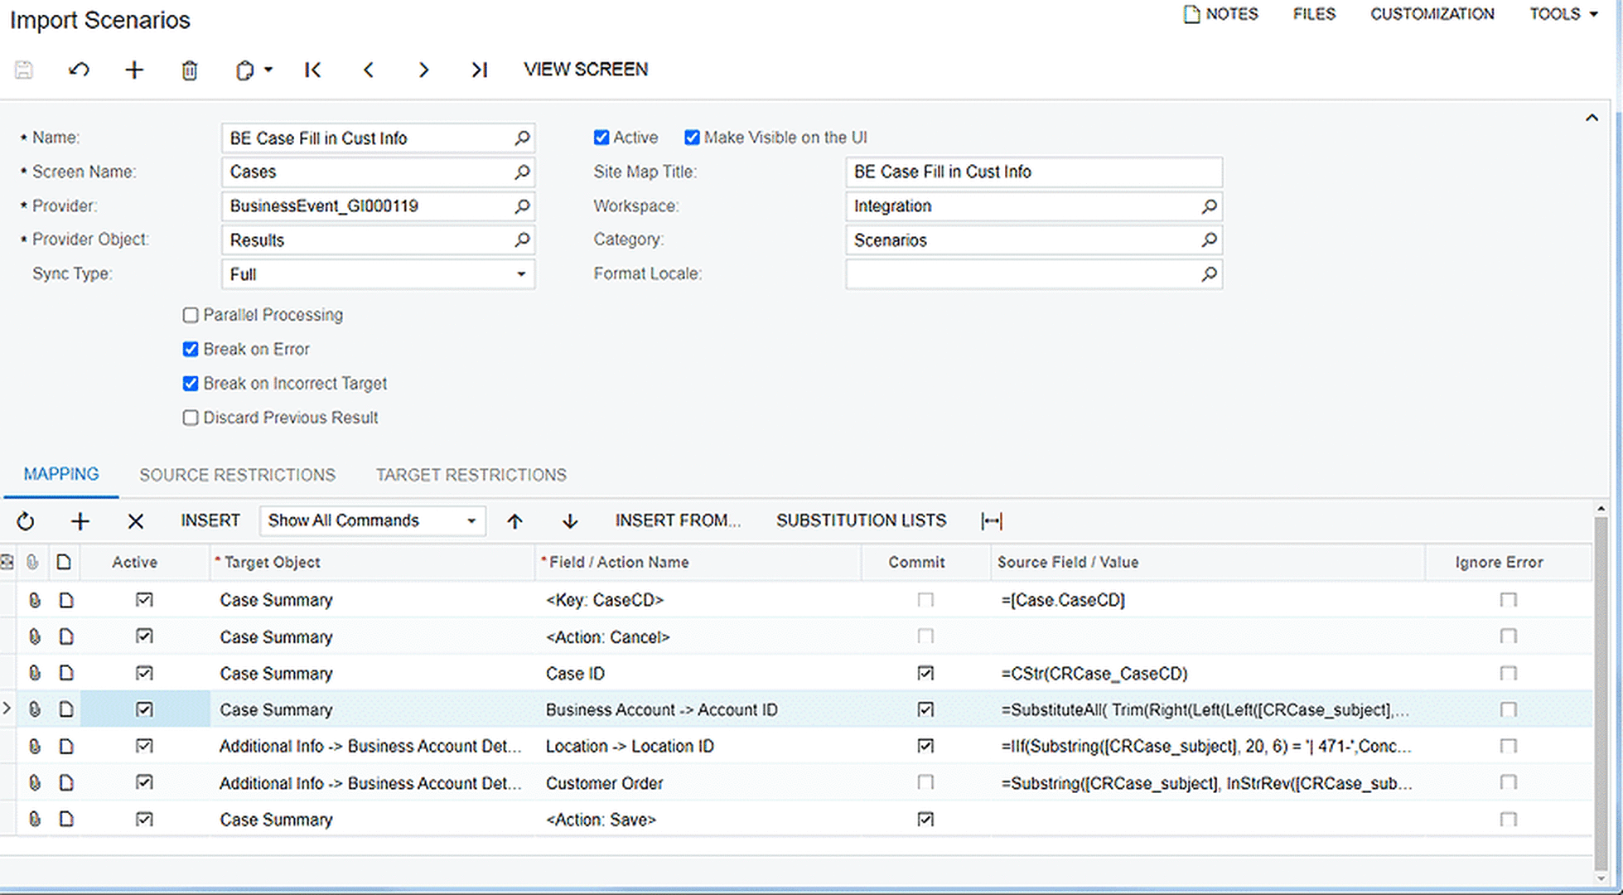
Task: Open SUBSTITUTION LISTS
Action: click(x=861, y=520)
